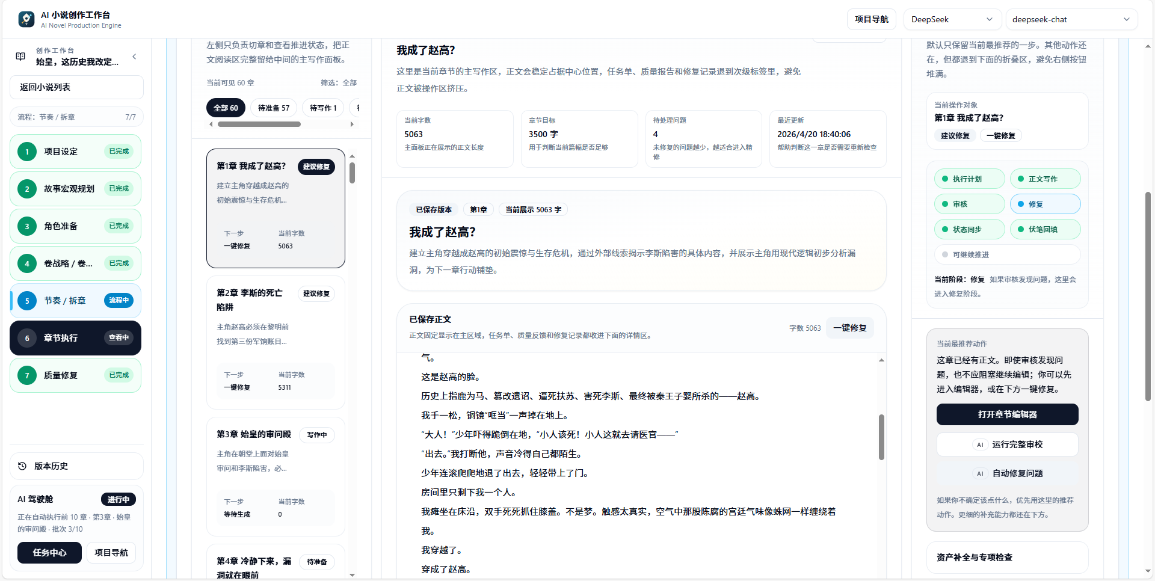1155x581 pixels.
Task: Click the book icon beside 创作工作台
Action: coord(20,56)
